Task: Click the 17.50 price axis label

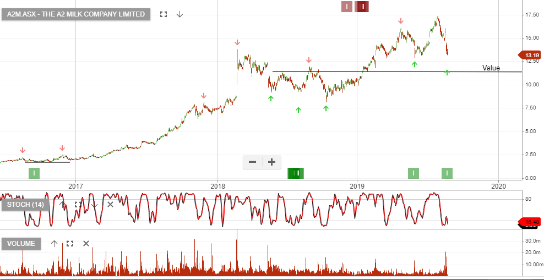Action: [532, 15]
